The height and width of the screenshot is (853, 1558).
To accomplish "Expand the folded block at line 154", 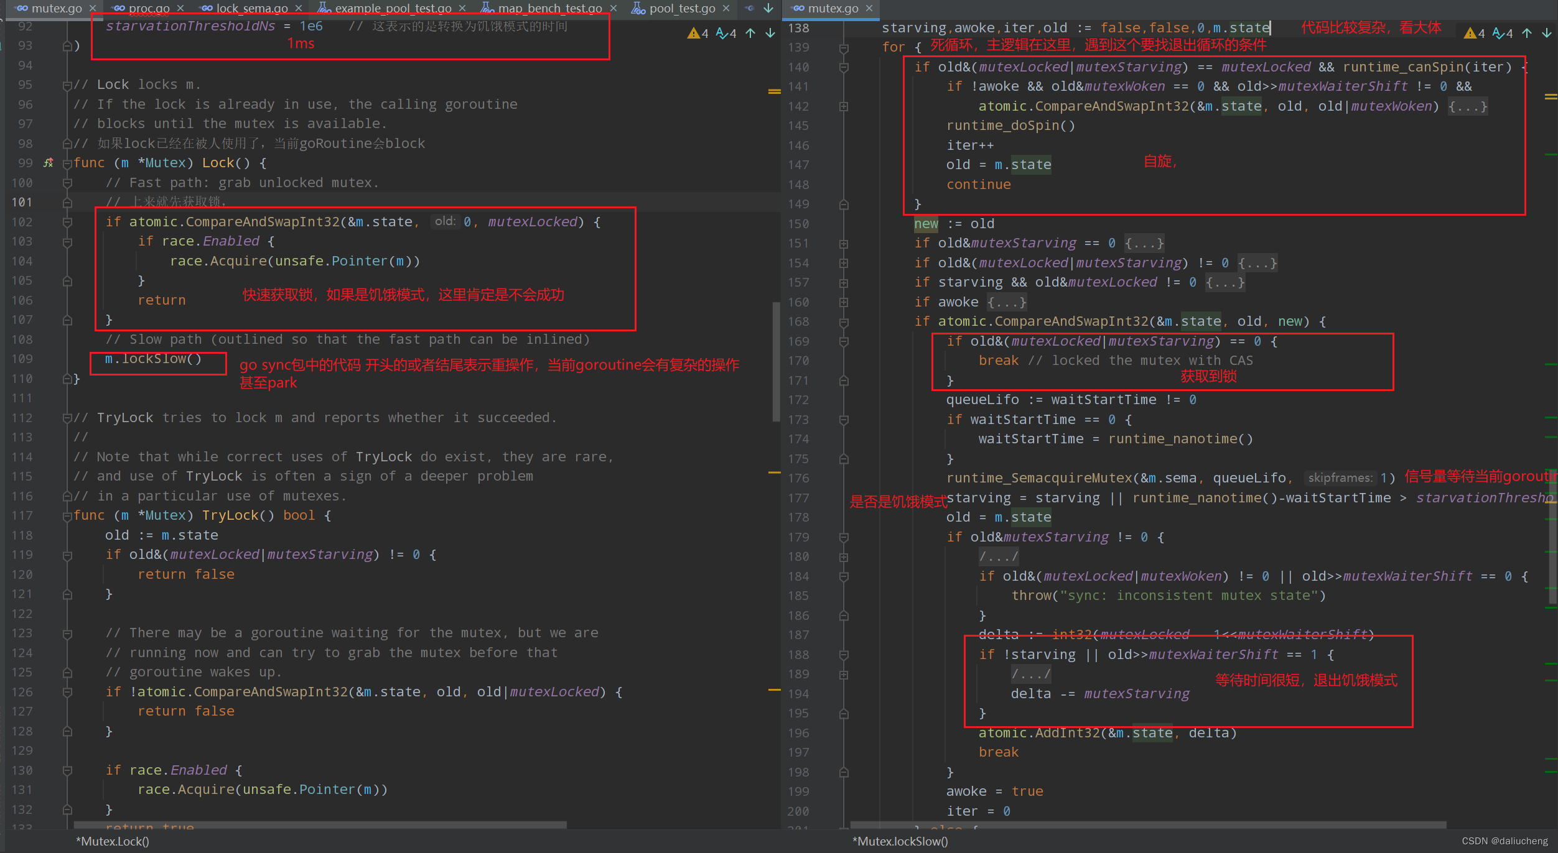I will (x=844, y=263).
